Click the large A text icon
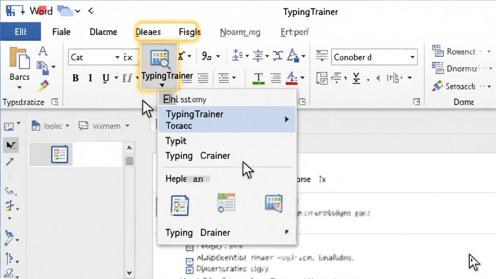 43,51
